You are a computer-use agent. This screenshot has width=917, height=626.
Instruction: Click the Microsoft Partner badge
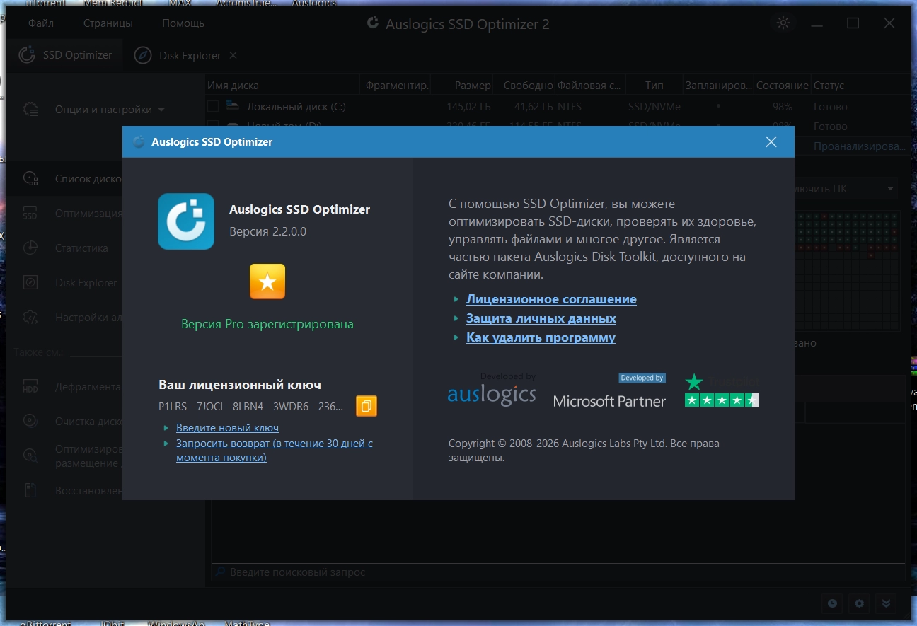point(609,391)
